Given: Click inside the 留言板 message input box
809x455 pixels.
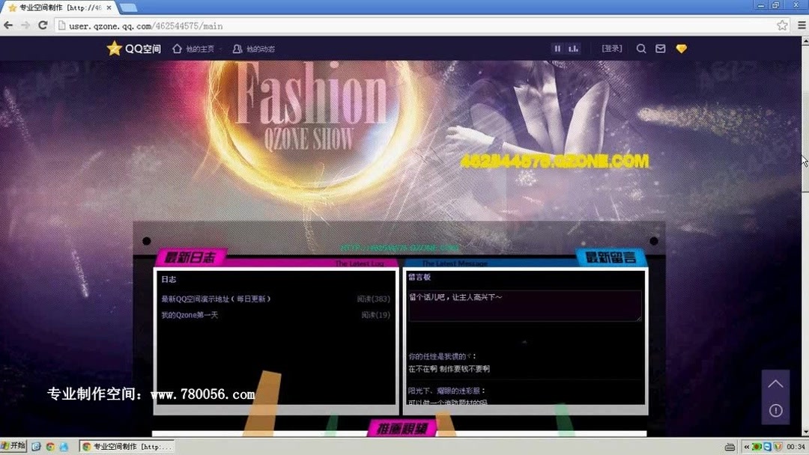Looking at the screenshot, I should (523, 304).
